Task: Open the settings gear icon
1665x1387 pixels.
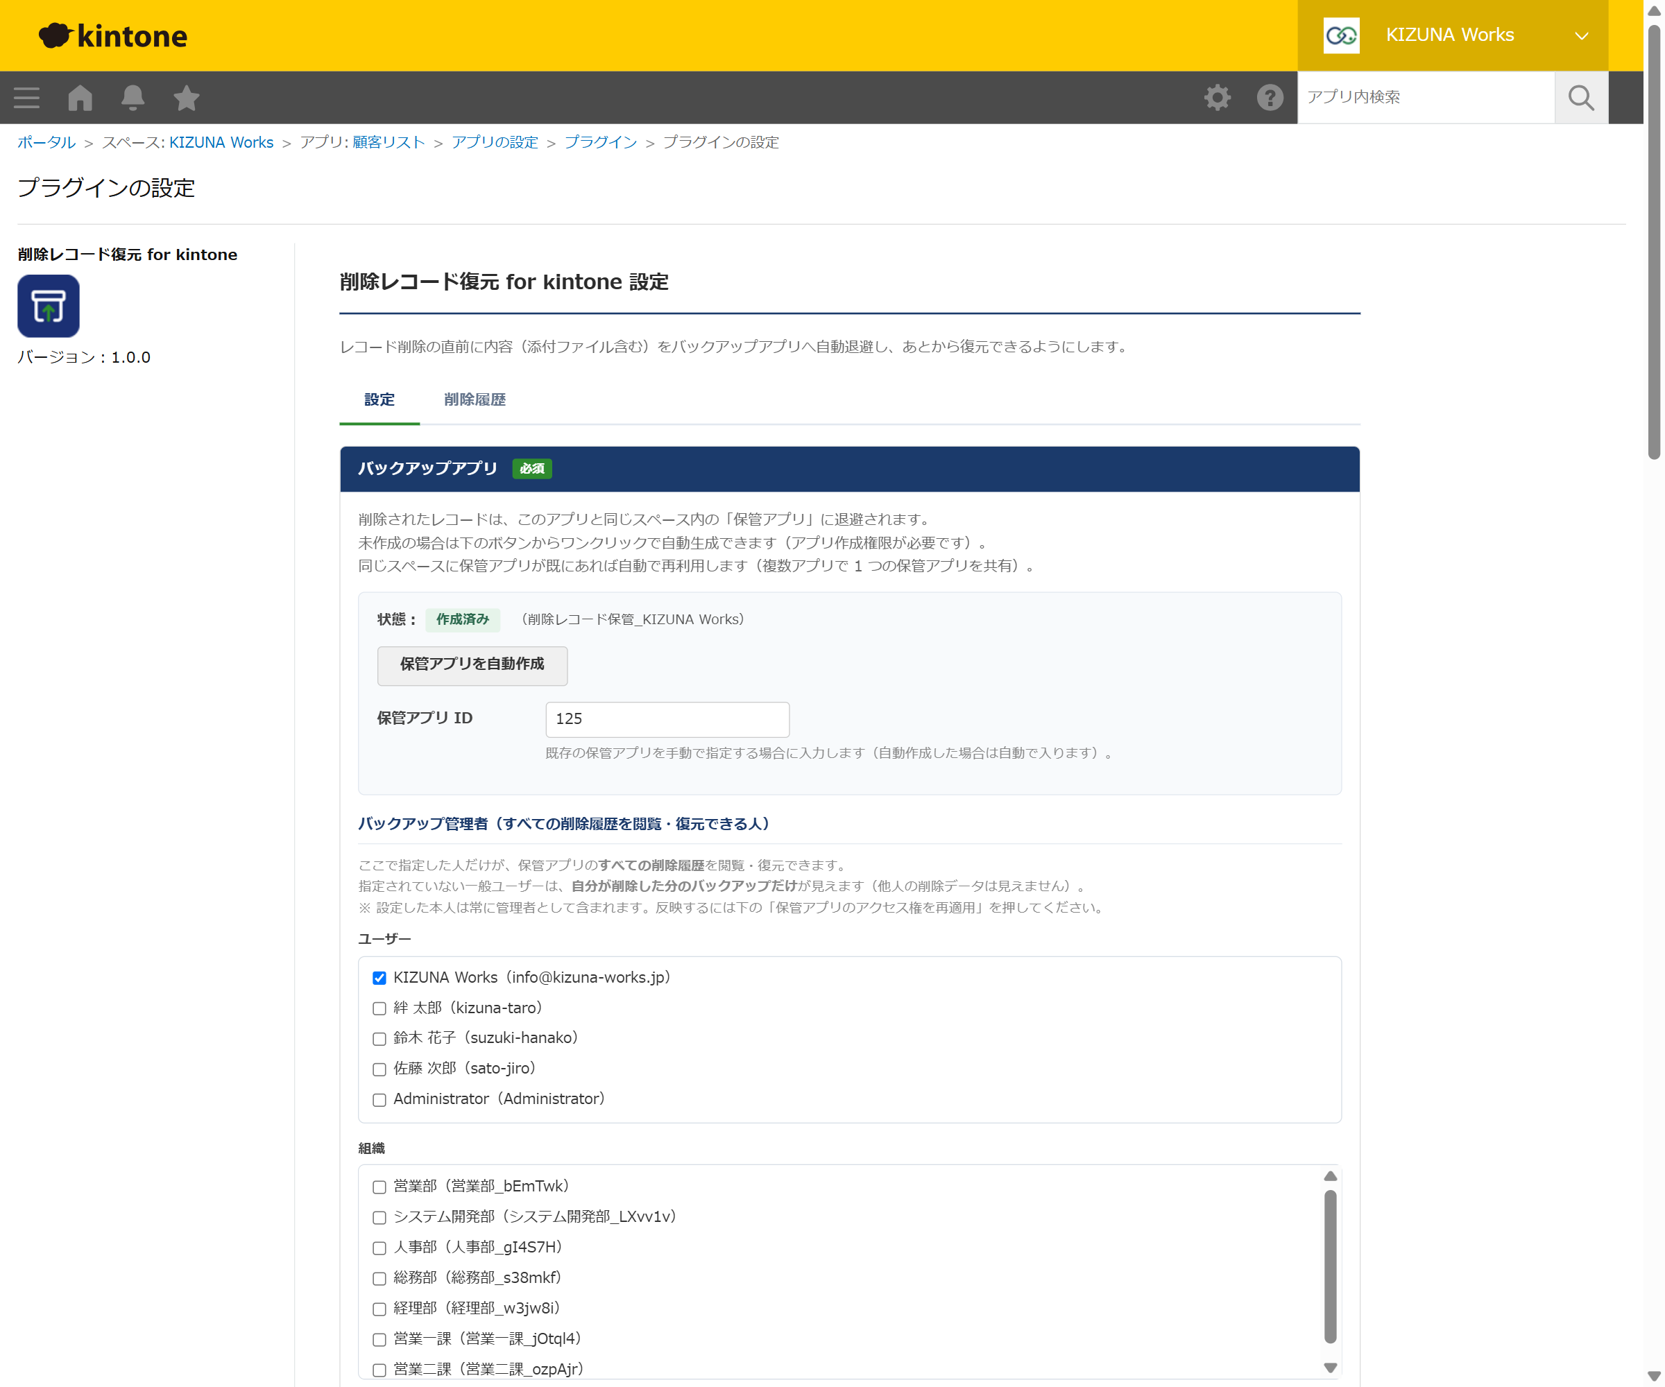Action: click(1217, 98)
